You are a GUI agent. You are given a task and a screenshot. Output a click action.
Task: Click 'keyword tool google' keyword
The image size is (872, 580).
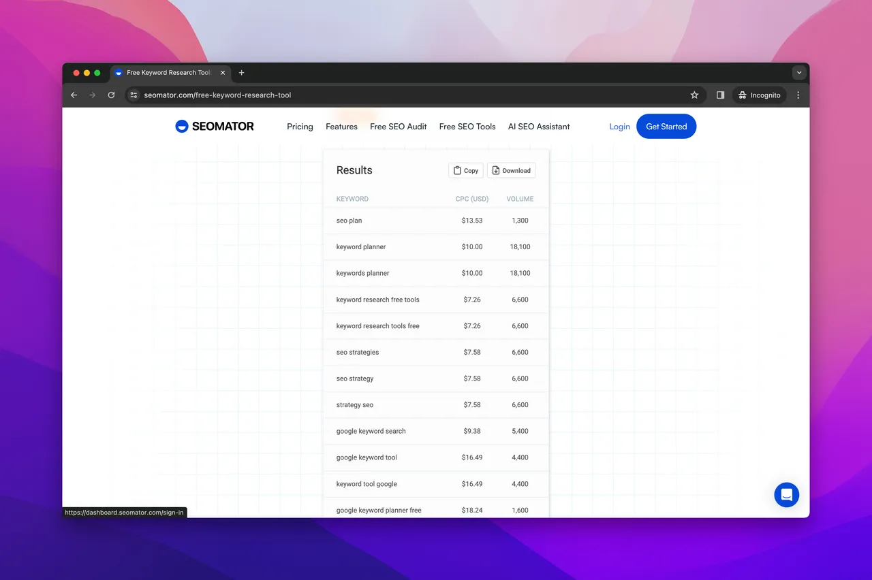point(367,484)
